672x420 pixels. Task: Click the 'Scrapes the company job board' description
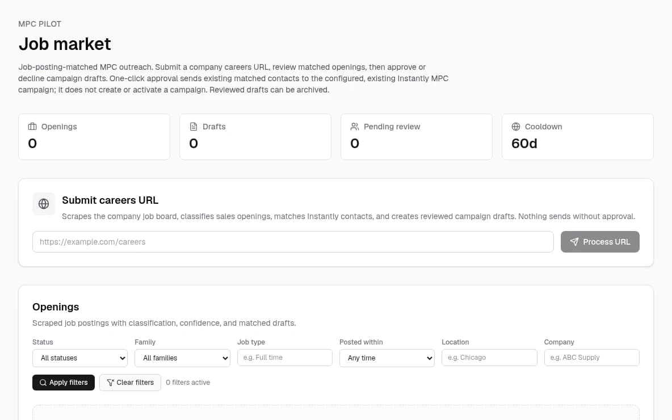(348, 216)
